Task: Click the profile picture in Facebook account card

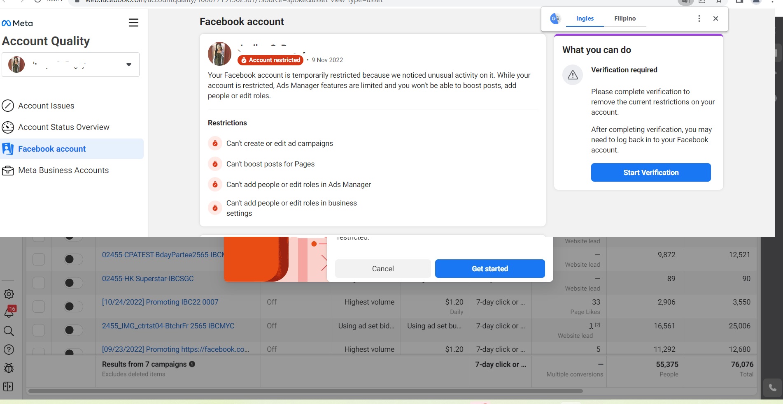Action: (219, 54)
